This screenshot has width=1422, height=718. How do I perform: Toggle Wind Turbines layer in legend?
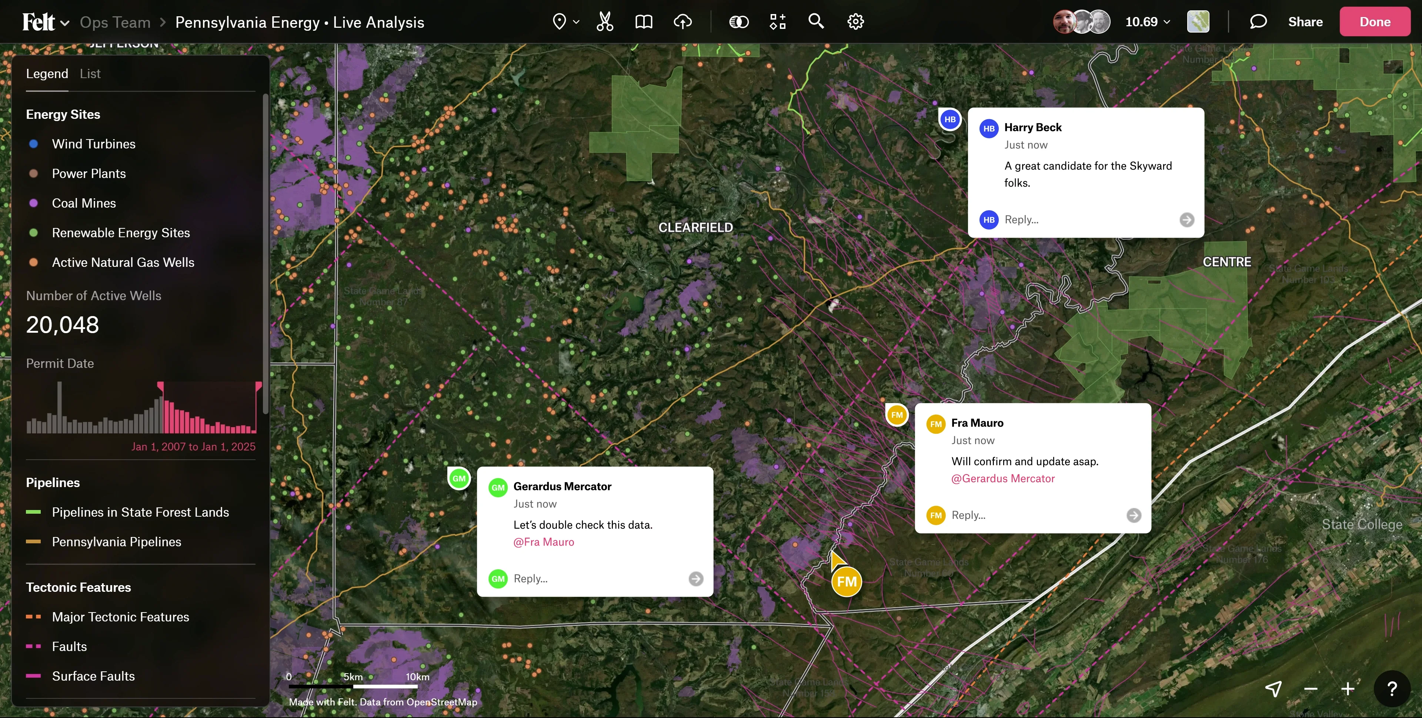pyautogui.click(x=93, y=144)
